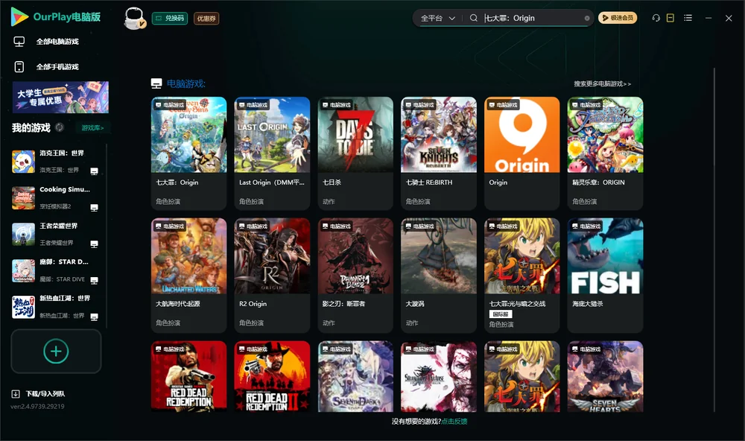Select 王者荣耀世界 in my games
This screenshot has width=745, height=441.
point(56,234)
